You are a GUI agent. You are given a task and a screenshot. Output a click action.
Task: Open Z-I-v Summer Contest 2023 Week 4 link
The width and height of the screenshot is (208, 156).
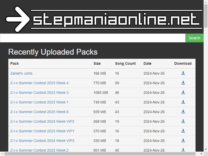(x=40, y=83)
